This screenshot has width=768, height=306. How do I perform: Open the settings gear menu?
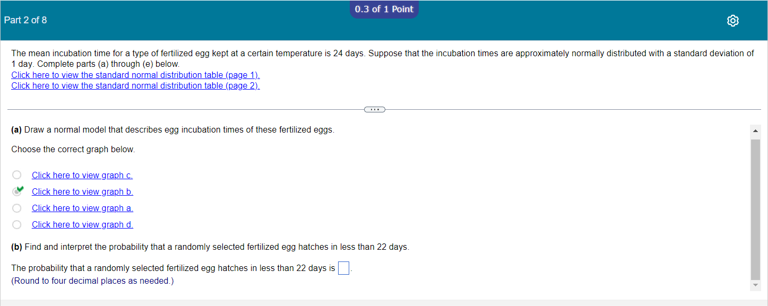(x=733, y=21)
